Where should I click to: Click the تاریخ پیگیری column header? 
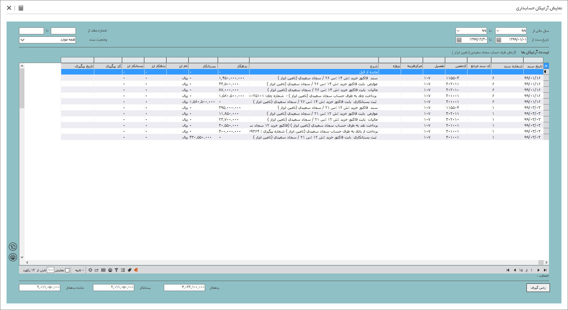tap(77, 66)
